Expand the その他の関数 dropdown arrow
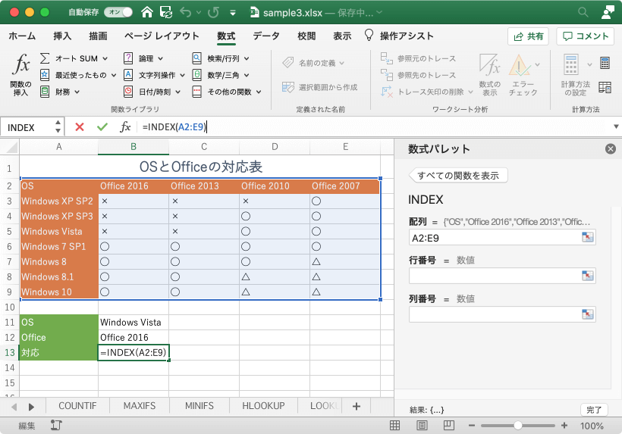Viewport: 622px width, 434px height. point(259,92)
